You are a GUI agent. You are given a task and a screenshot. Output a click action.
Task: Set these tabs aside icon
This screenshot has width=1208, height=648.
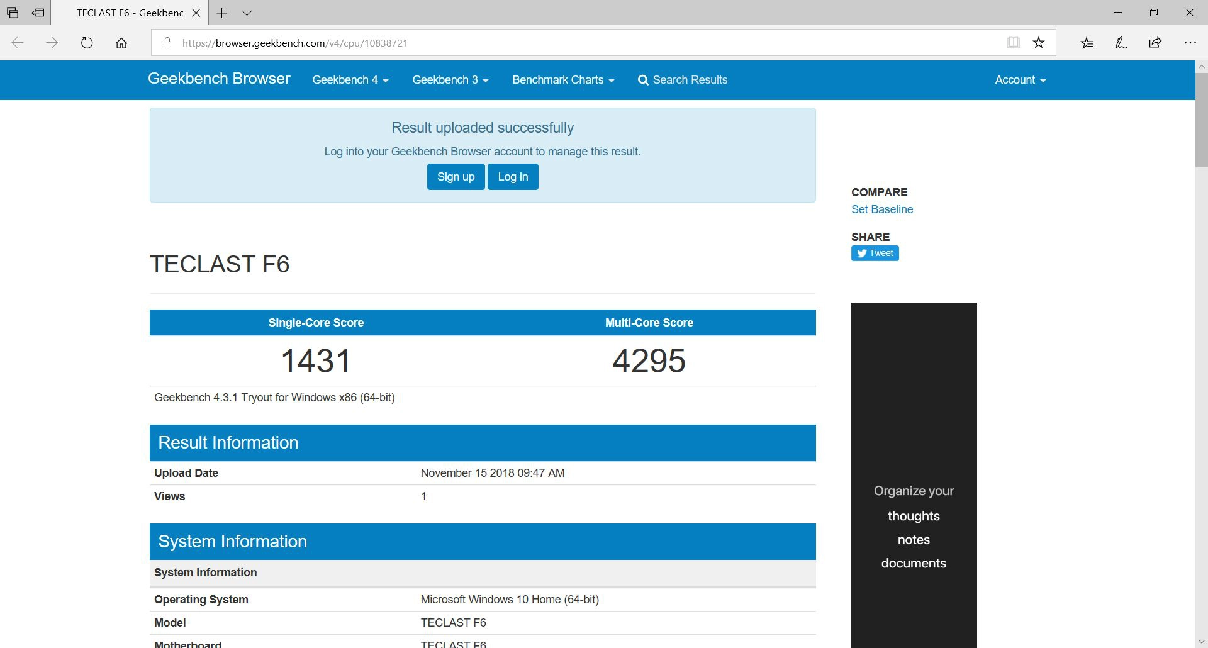pyautogui.click(x=38, y=13)
